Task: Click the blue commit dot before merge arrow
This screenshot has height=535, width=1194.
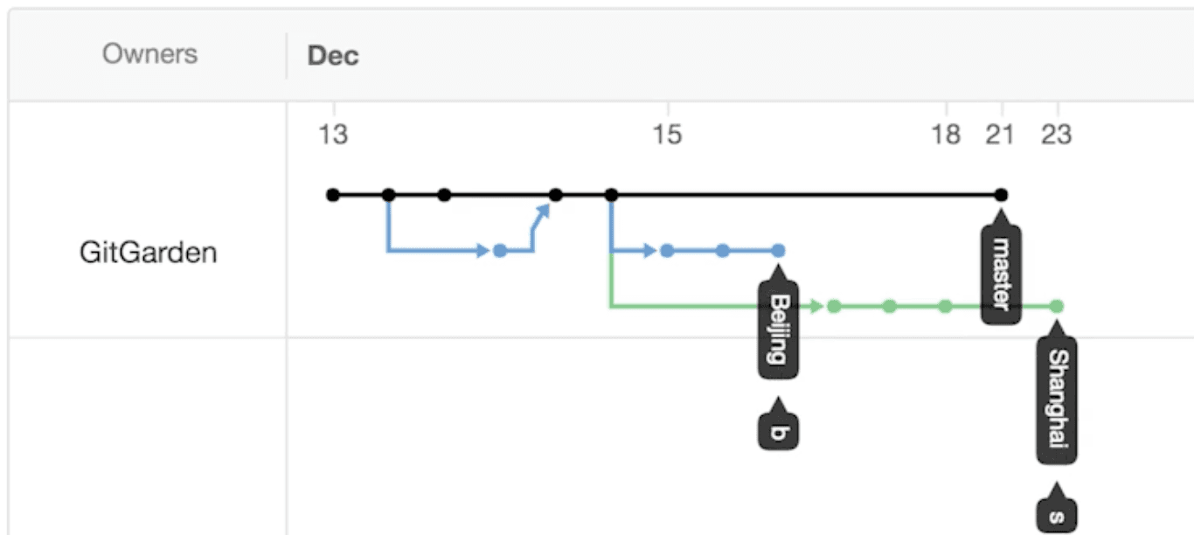Action: point(500,251)
